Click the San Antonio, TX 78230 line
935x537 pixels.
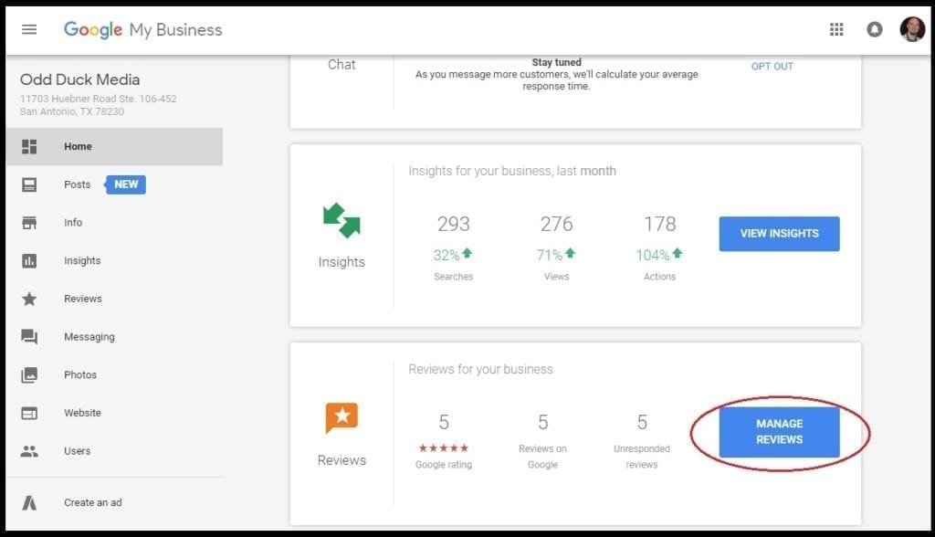tap(72, 111)
